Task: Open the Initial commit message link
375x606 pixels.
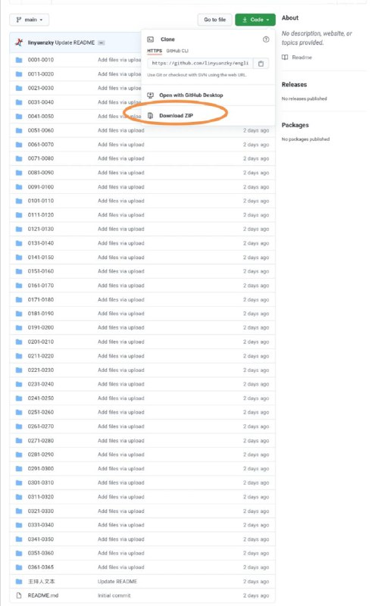Action: (114, 595)
